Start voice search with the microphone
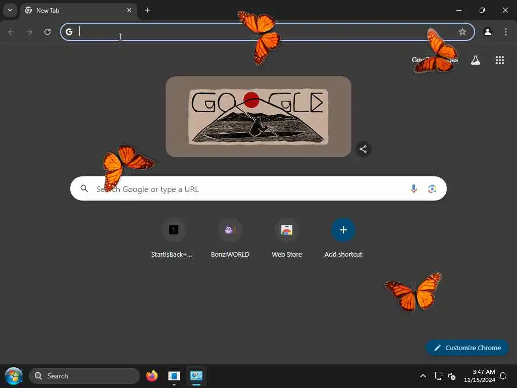 coord(413,189)
